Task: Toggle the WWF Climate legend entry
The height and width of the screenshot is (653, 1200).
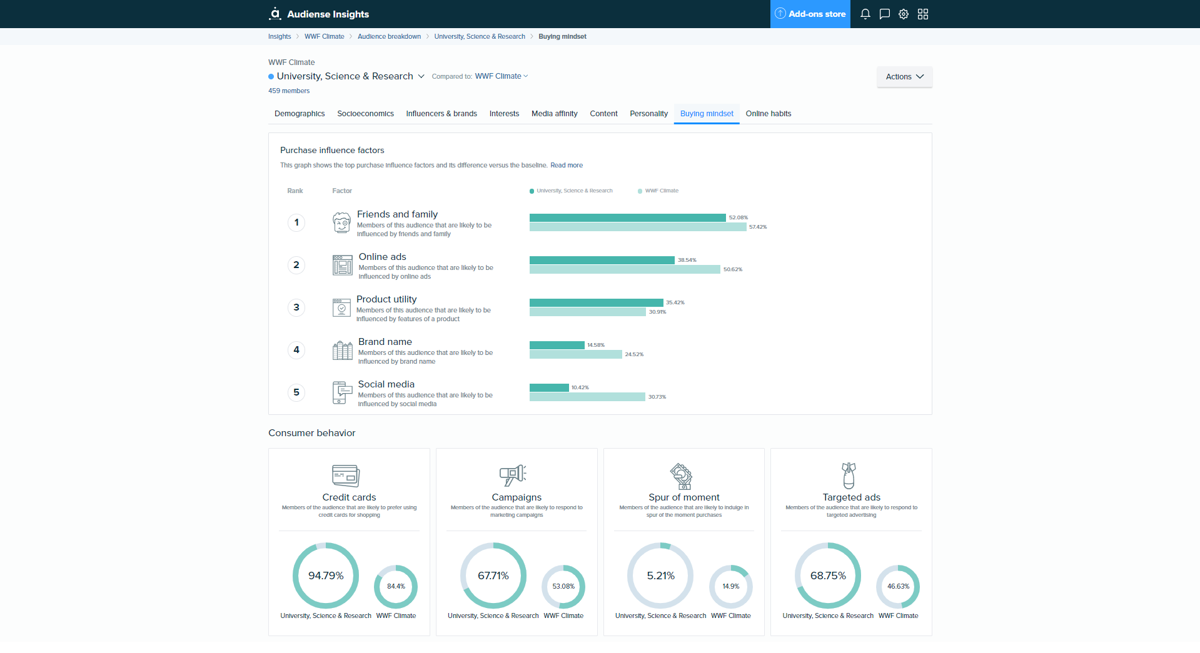Action: tap(658, 191)
